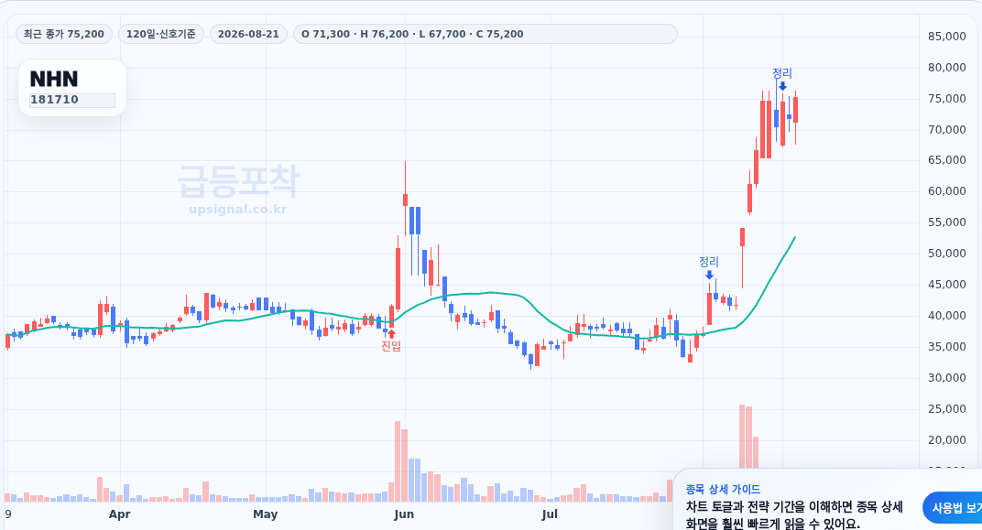
Task: Click the 75,000 price axis label
Action: [946, 99]
